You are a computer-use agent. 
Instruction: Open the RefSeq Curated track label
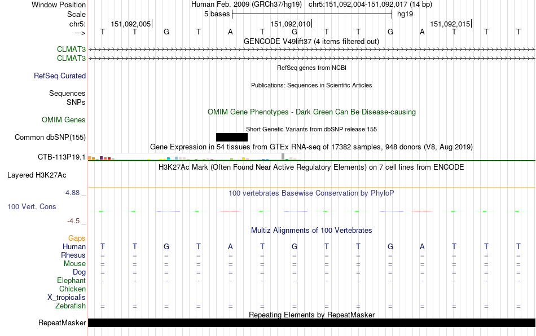[x=60, y=76]
